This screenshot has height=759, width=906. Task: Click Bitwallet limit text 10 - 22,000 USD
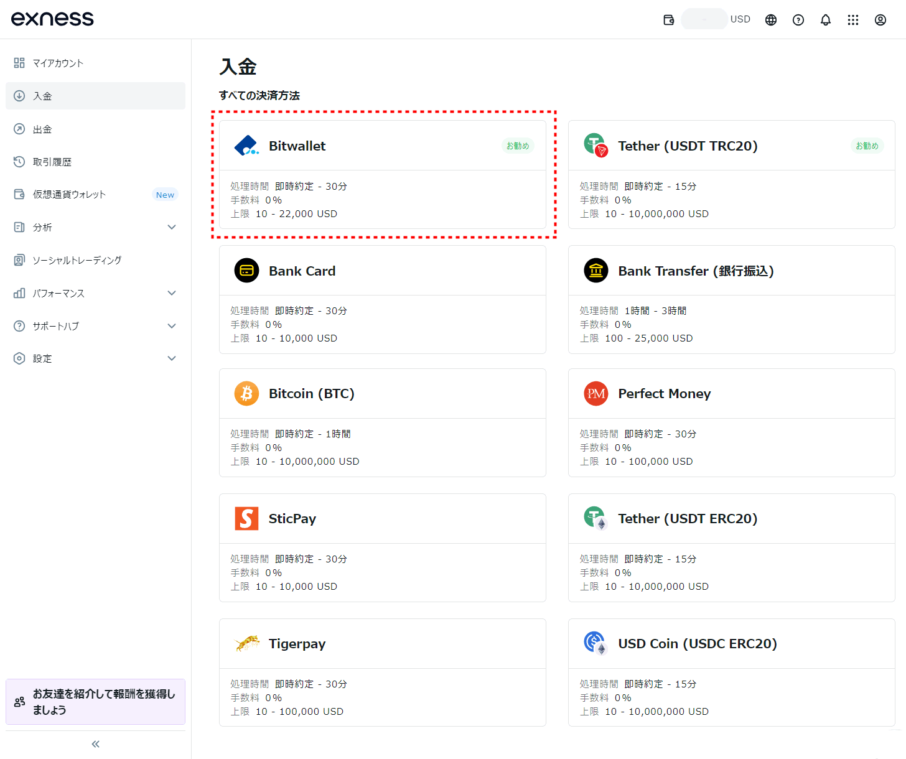coord(296,214)
